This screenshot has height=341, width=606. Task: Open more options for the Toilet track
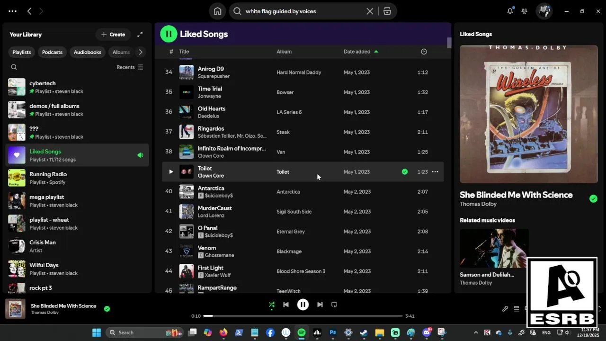[x=435, y=172]
